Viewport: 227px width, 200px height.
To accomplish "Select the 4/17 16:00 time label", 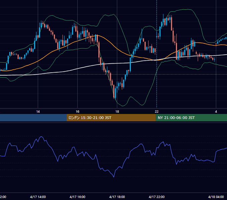I will click(x=77, y=197).
